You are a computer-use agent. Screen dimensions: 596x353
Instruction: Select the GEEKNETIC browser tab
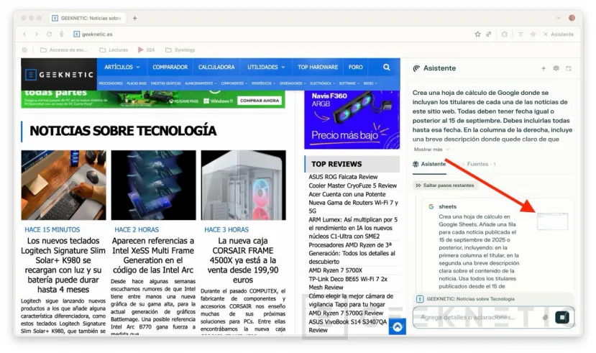(x=88, y=18)
